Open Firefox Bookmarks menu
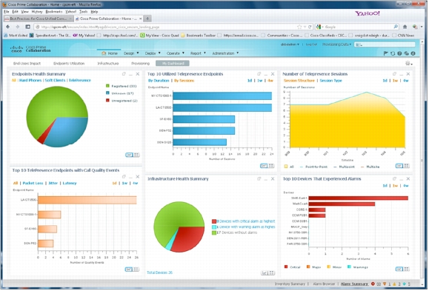 (x=54, y=12)
